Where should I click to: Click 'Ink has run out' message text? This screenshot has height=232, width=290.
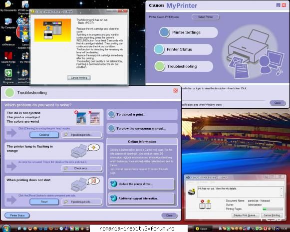pyautogui.click(x=217, y=189)
